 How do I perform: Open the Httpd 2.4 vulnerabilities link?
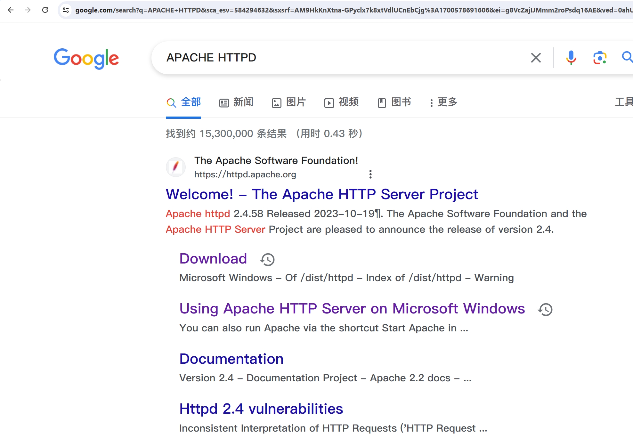(x=261, y=409)
